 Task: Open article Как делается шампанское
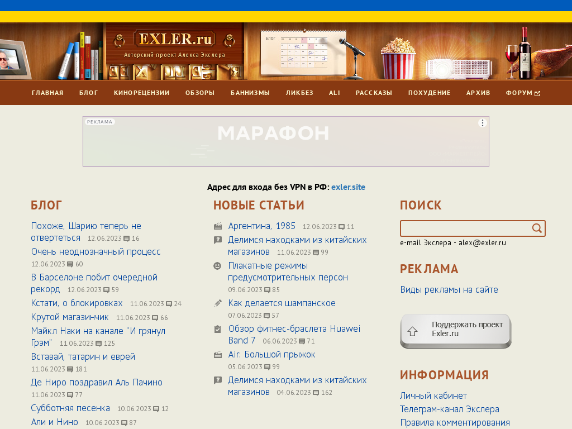pyautogui.click(x=282, y=303)
